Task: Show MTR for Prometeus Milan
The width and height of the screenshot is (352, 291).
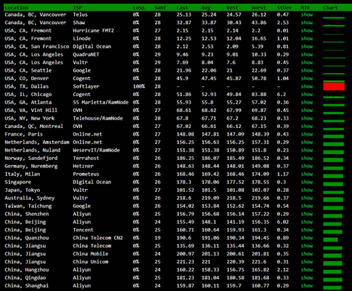Action: click(x=307, y=174)
